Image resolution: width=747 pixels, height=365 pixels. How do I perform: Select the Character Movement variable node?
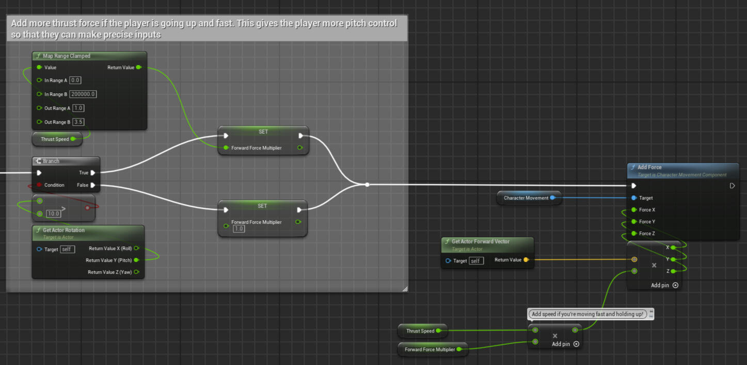point(526,198)
